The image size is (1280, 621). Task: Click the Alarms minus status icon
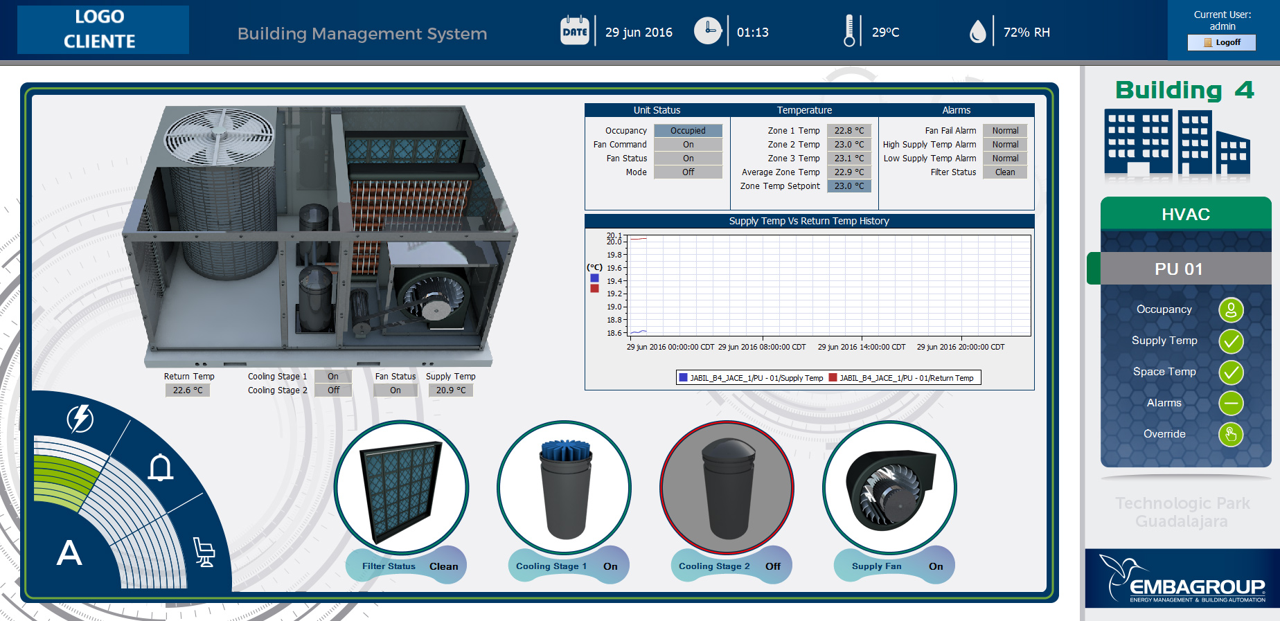1231,403
